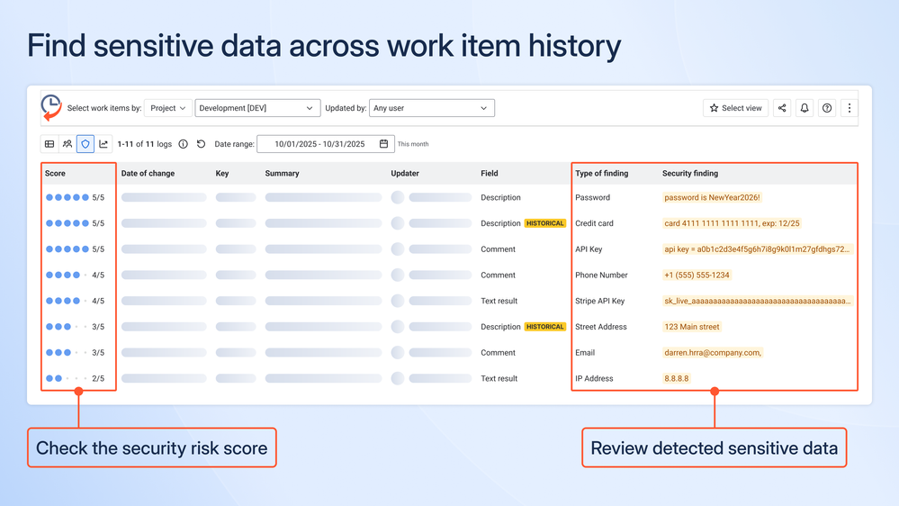This screenshot has width=899, height=506.
Task: Click the share icon in top toolbar
Action: tap(781, 108)
